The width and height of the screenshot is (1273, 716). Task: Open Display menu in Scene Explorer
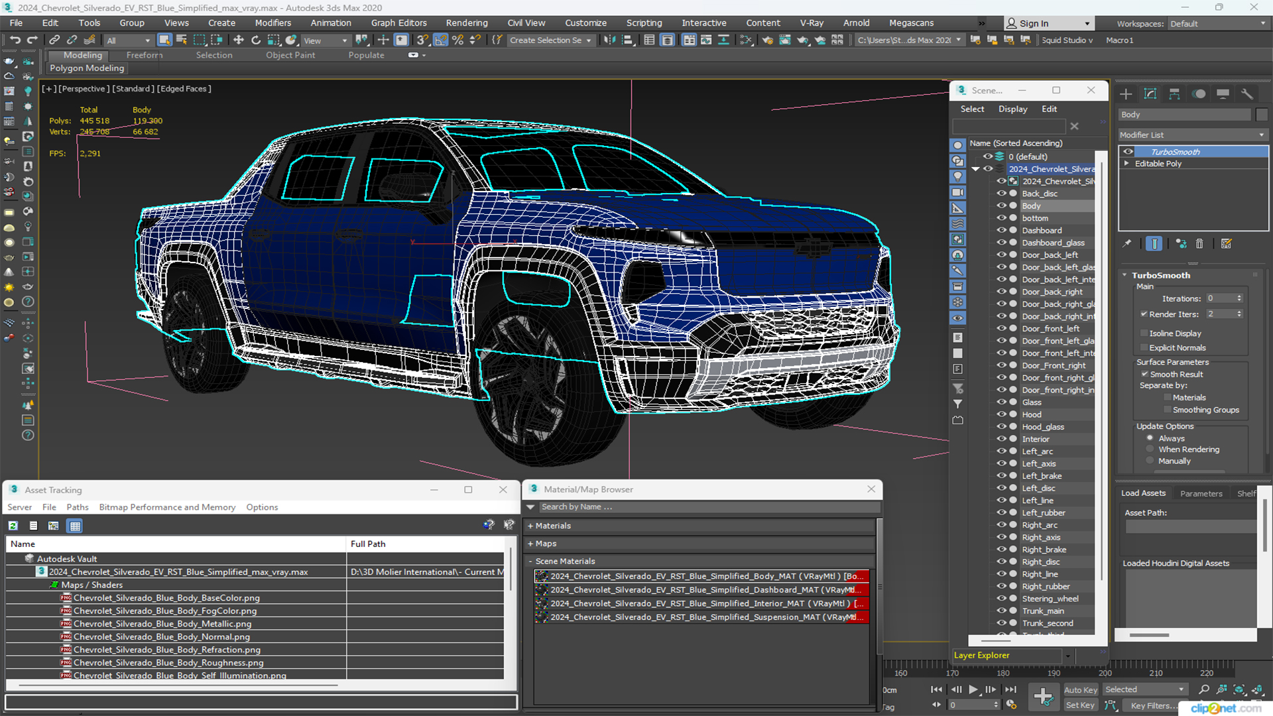pos(1012,109)
